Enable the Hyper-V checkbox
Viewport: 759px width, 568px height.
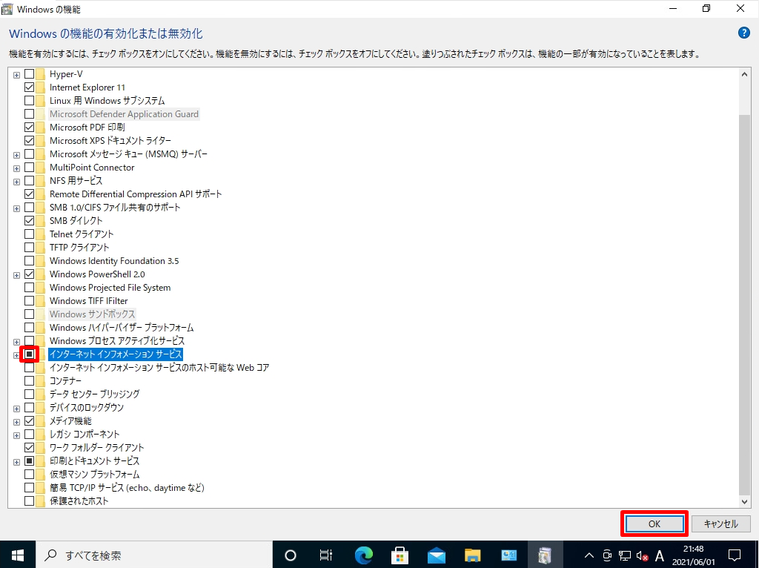click(x=29, y=74)
